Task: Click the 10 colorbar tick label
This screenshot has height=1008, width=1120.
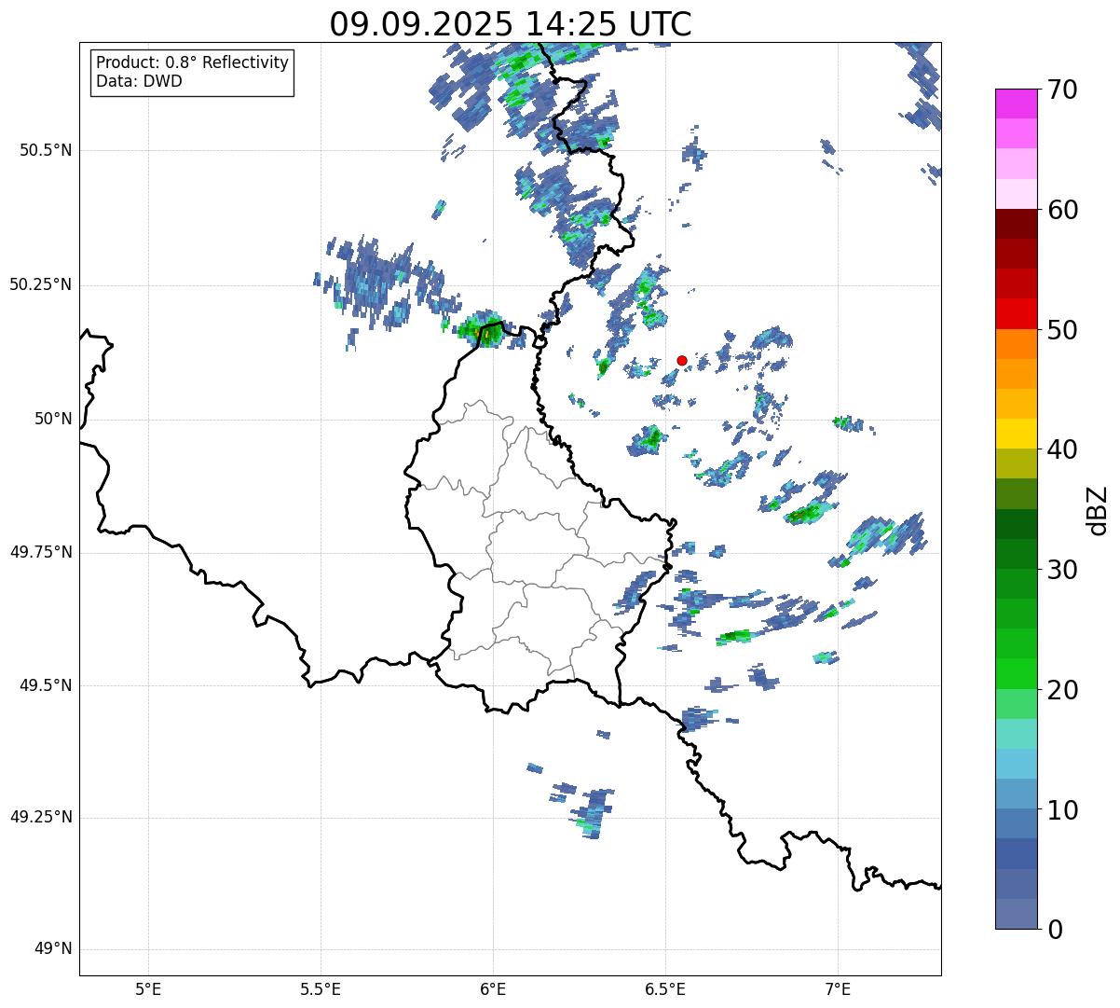Action: pos(1062,811)
